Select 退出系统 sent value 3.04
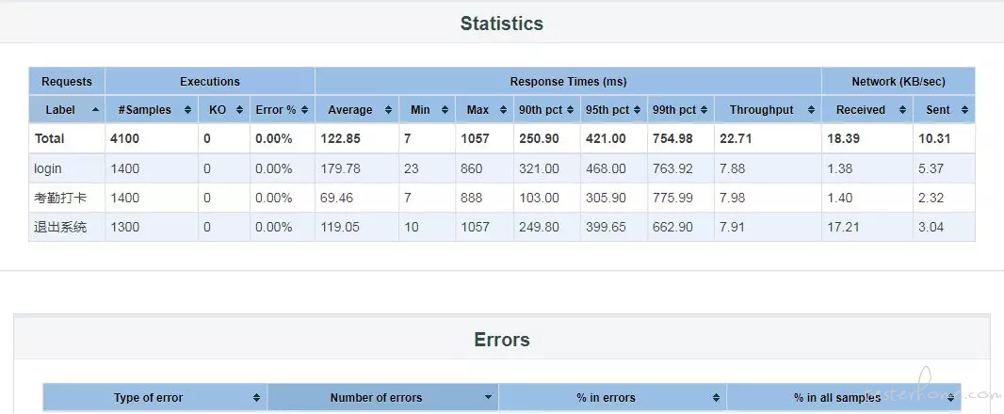This screenshot has height=414, width=1004. point(931,227)
